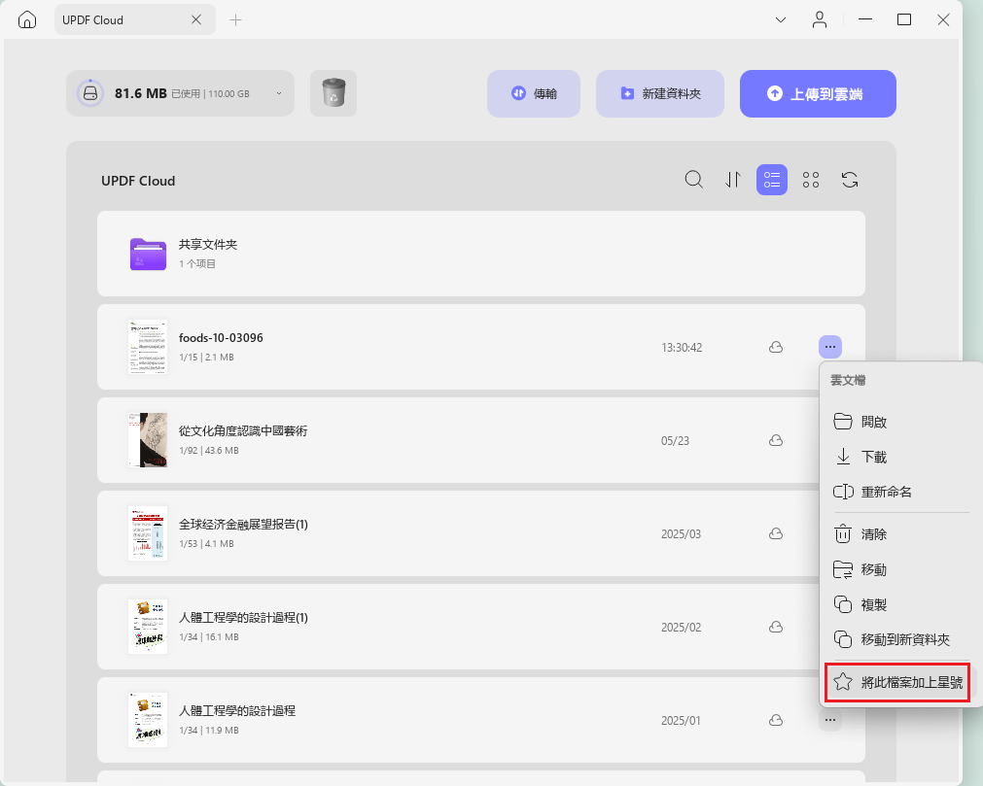Open the 11.9 MB 人體工程學的設計過程 thumbnail

click(x=148, y=720)
